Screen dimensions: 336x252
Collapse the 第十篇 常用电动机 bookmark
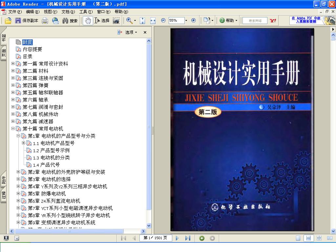(x=13, y=129)
